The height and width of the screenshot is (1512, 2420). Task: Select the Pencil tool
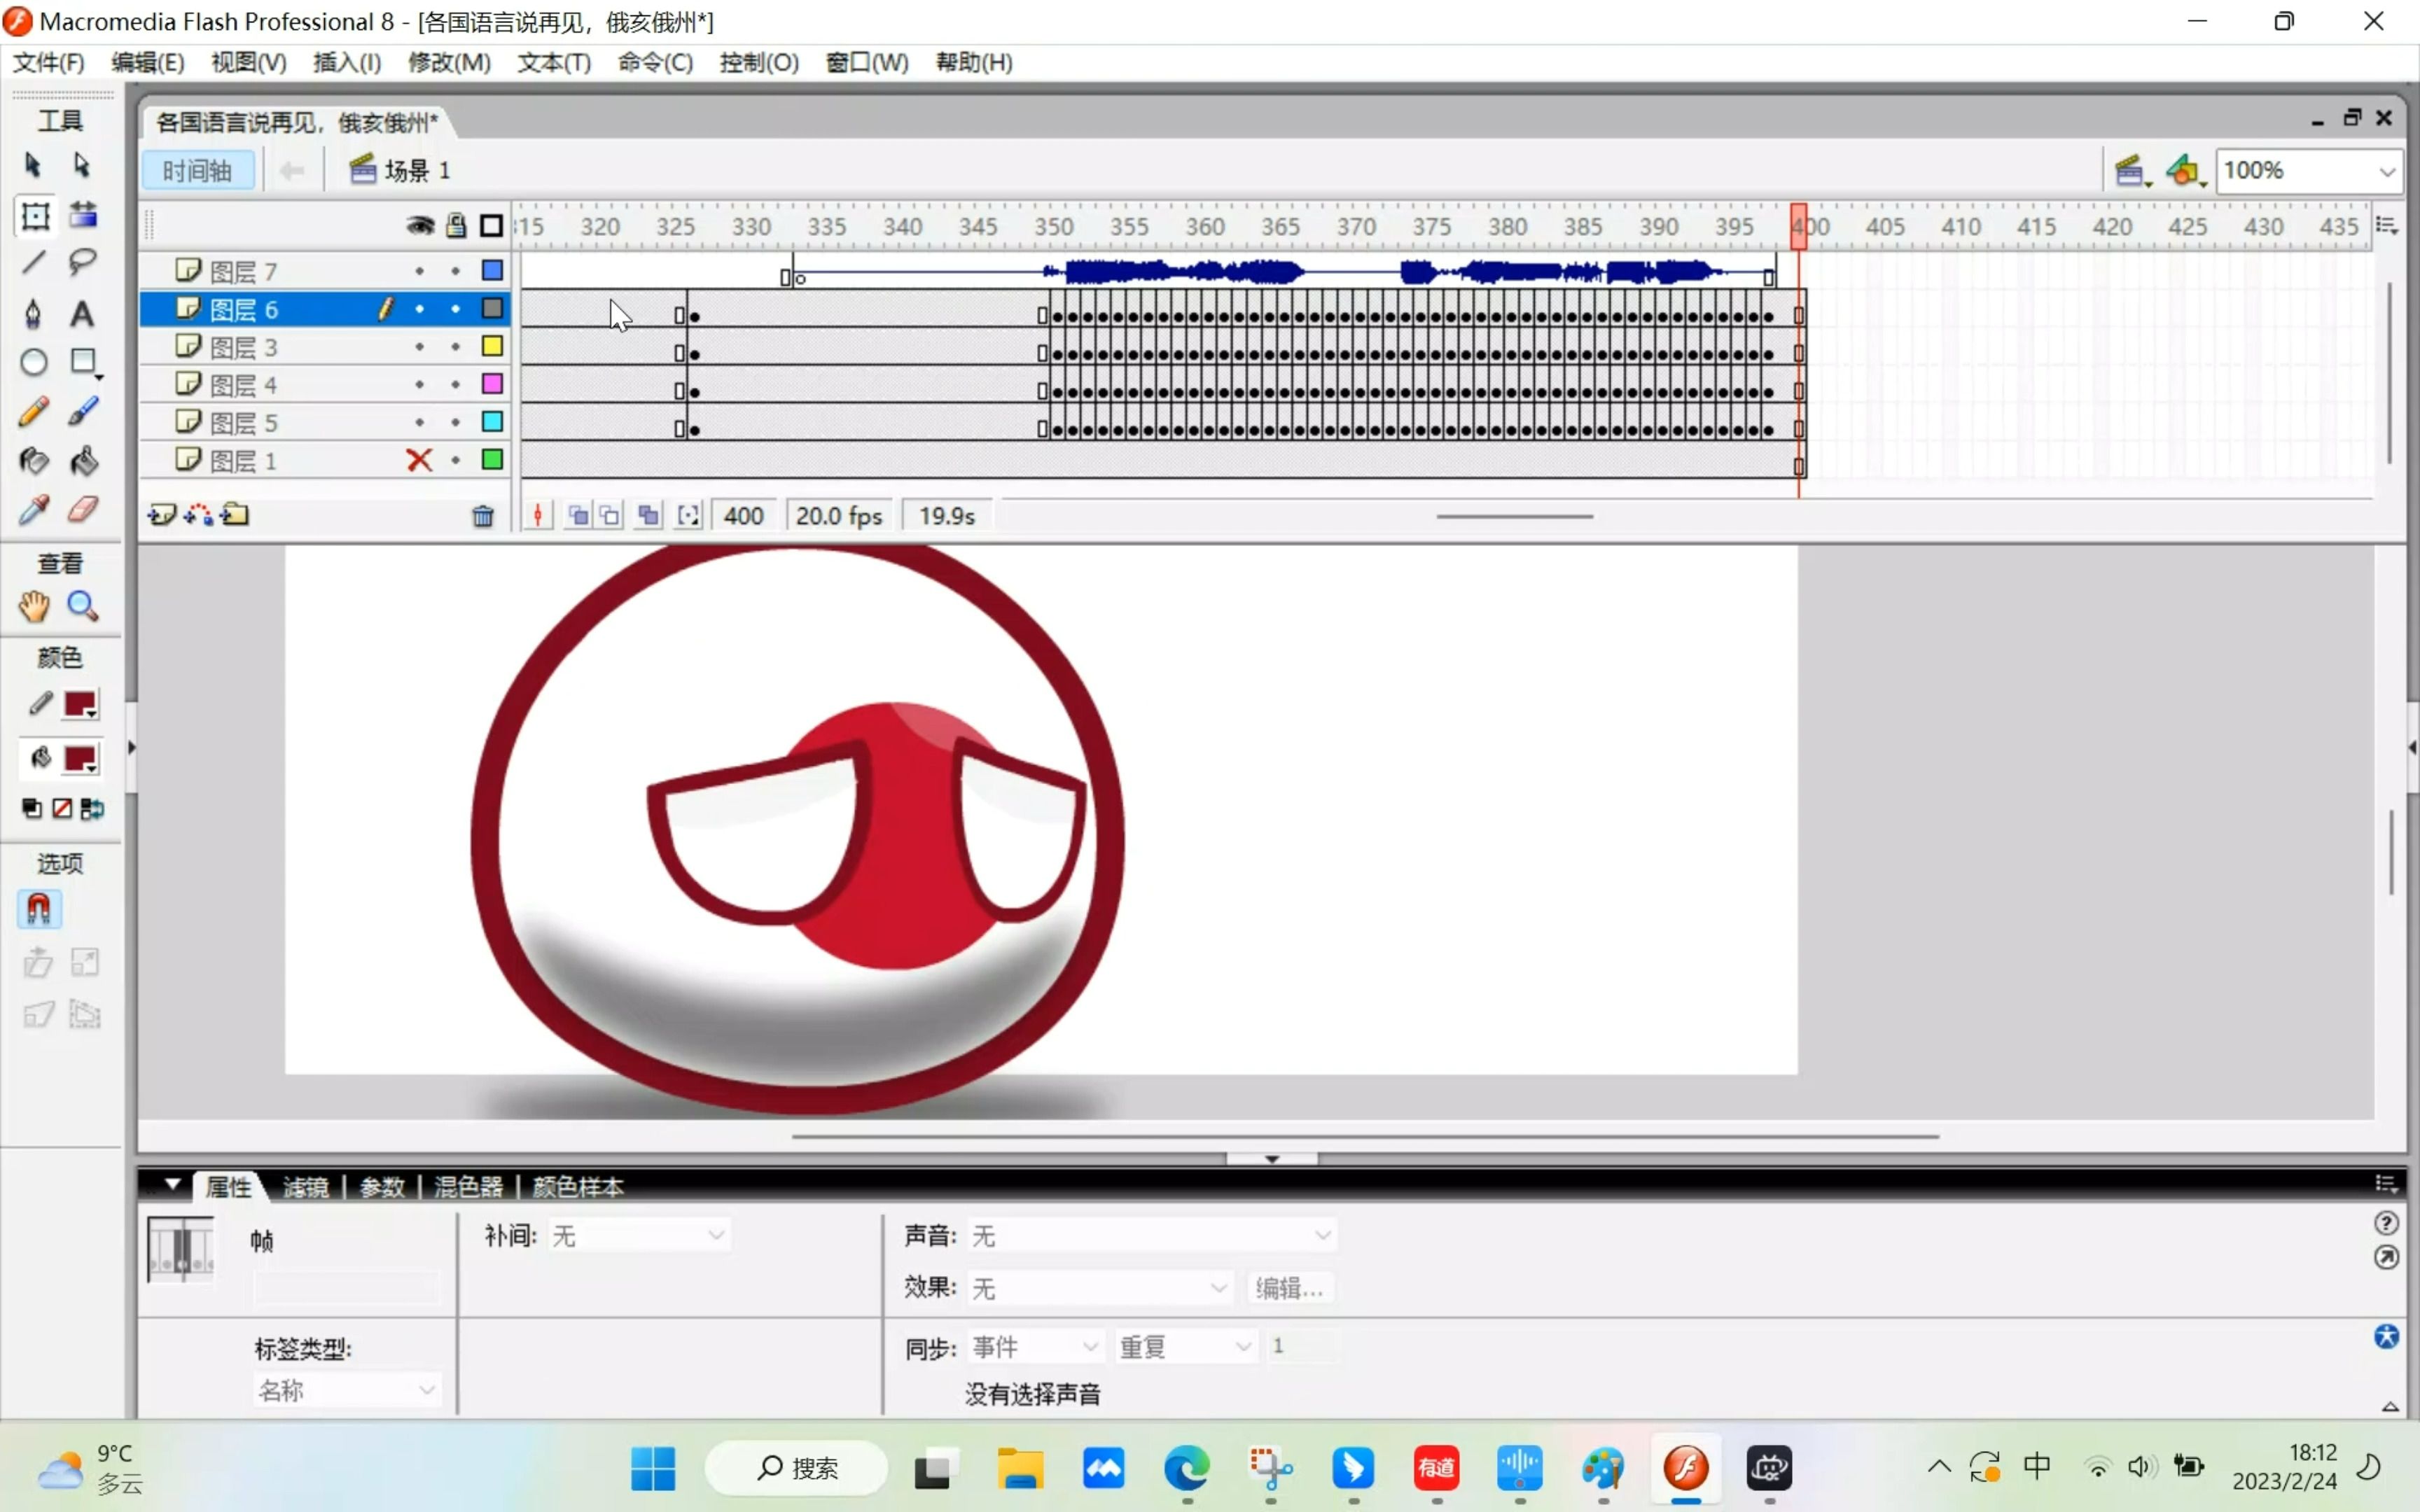[x=33, y=412]
